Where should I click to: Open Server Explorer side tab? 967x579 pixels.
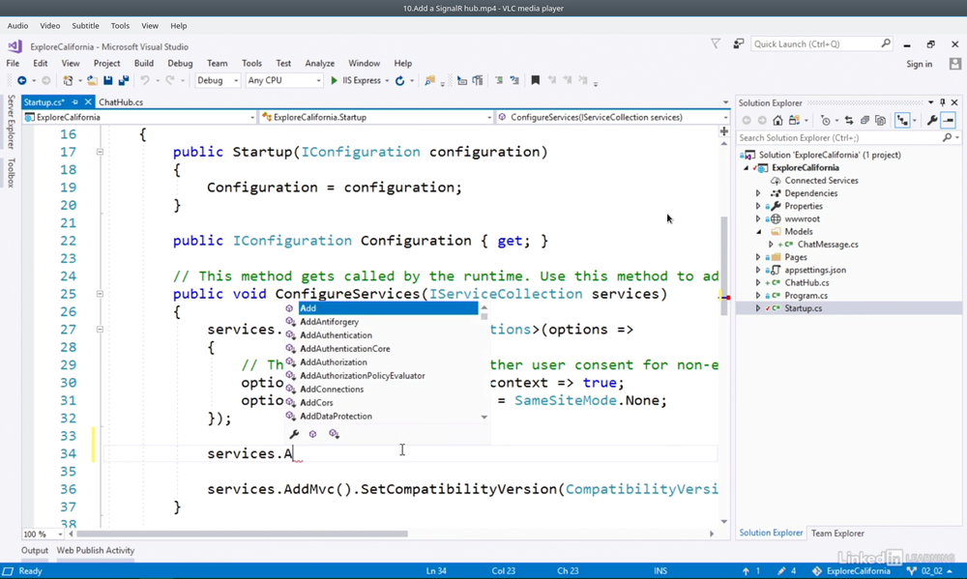click(11, 122)
